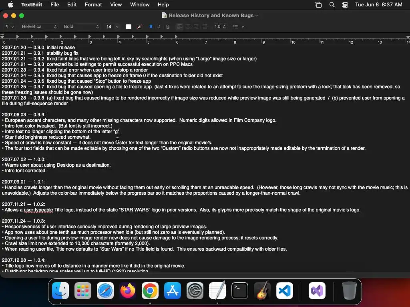Click the tab stop at 6 on ruler
Image resolution: width=410 pixels, height=307 pixels.
pos(176,37)
